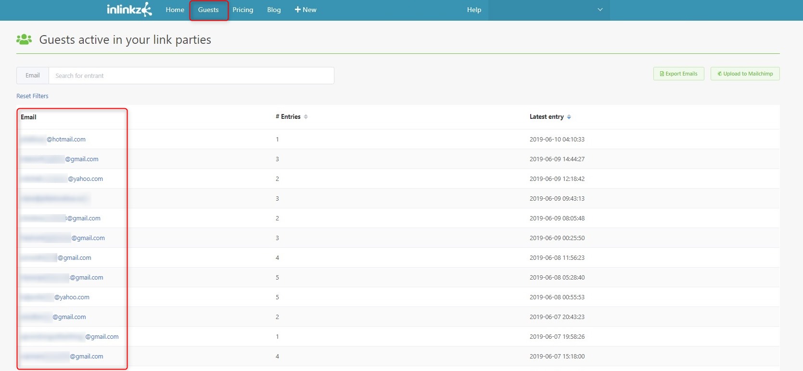This screenshot has width=803, height=371.
Task: Click the Reset Filters link
Action: [32, 96]
